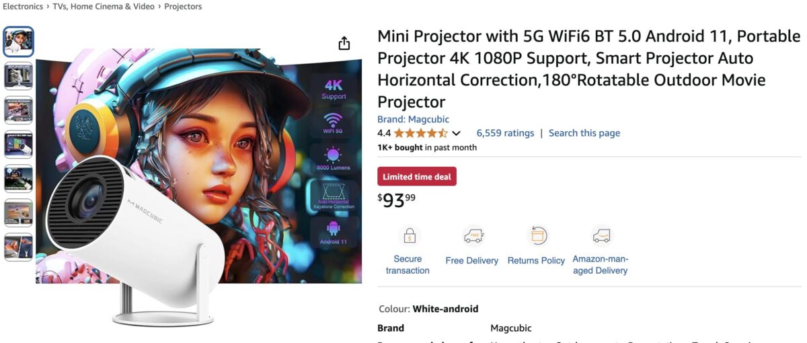The image size is (807, 343).
Task: View the 6,559 ratings link
Action: (505, 133)
